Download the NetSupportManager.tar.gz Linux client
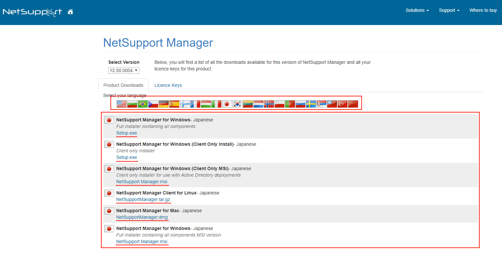This screenshot has width=502, height=253. (143, 199)
